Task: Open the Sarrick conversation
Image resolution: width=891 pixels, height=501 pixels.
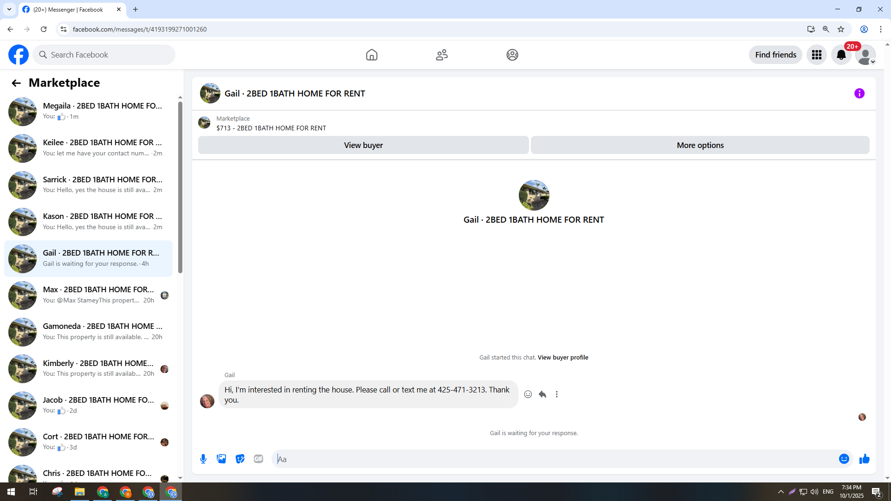Action: click(88, 185)
